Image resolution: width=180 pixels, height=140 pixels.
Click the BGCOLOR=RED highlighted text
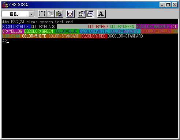[x=93, y=36]
